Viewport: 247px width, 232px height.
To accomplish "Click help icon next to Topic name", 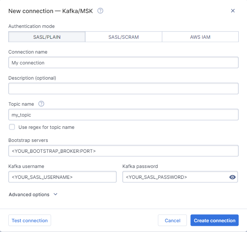I will click(x=41, y=104).
